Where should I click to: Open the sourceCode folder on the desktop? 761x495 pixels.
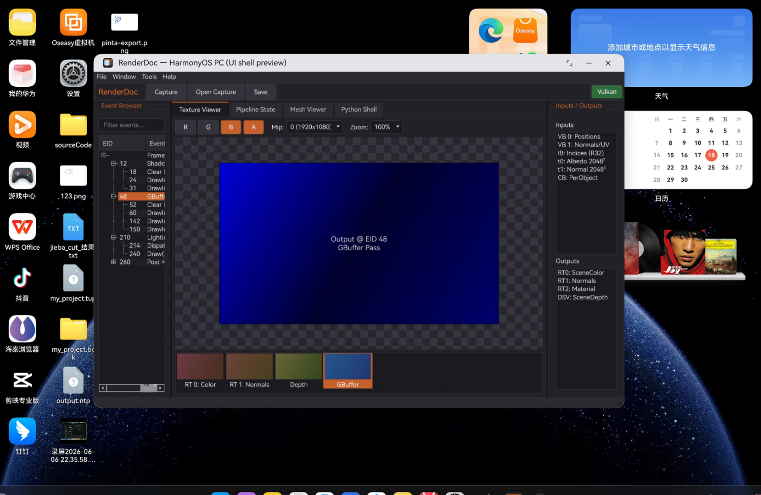(73, 125)
